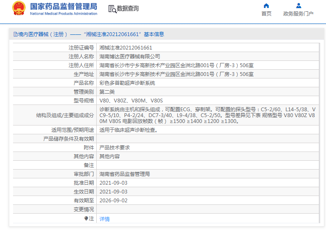Screen dimensions: 326x230
Task: Click the 备注 row label
Action: pos(89,165)
